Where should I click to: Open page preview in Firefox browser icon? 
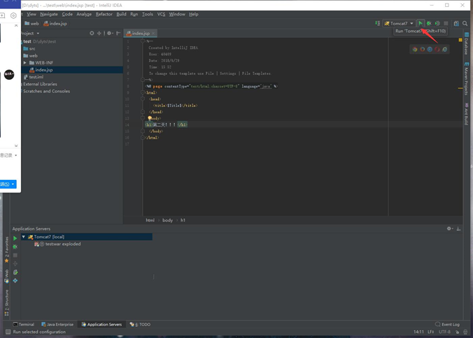pyautogui.click(x=423, y=49)
